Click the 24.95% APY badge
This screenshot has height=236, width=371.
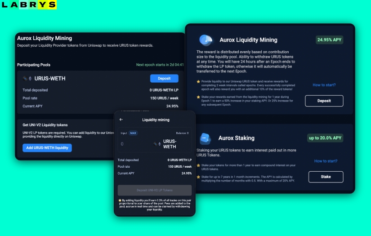pyautogui.click(x=329, y=40)
